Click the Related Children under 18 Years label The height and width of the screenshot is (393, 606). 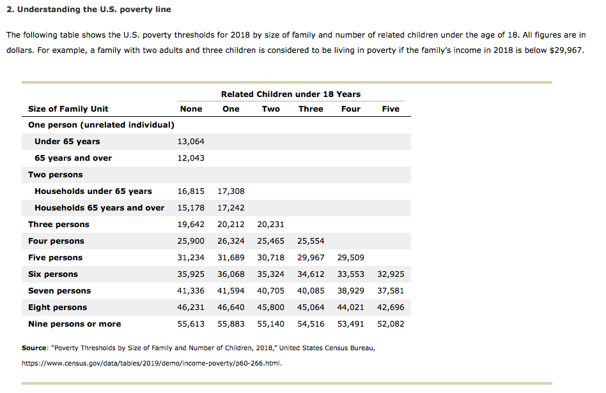coord(291,93)
